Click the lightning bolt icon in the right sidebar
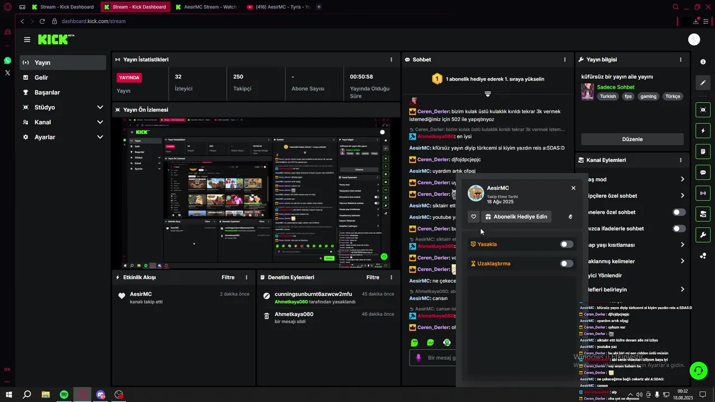This screenshot has height=402, width=715. [703, 131]
